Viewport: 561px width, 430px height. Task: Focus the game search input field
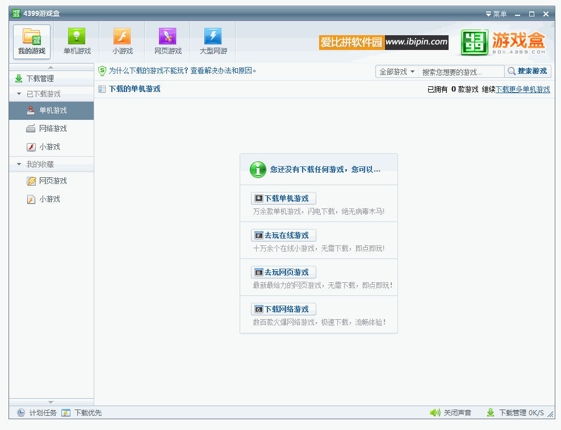coord(461,72)
